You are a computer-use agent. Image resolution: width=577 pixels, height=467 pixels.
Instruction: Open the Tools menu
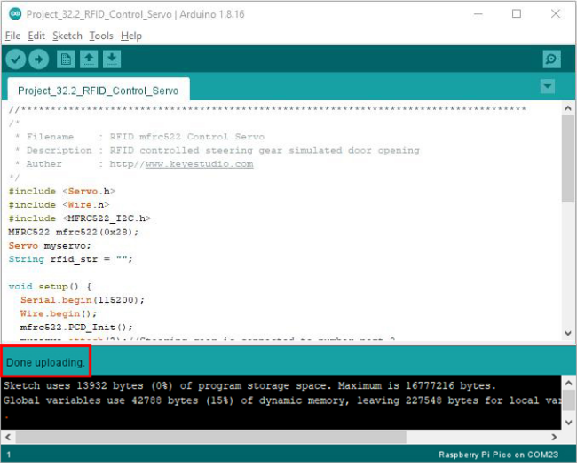tap(101, 36)
